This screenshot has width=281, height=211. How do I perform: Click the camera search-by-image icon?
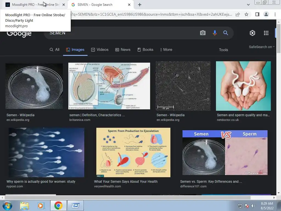203,33
